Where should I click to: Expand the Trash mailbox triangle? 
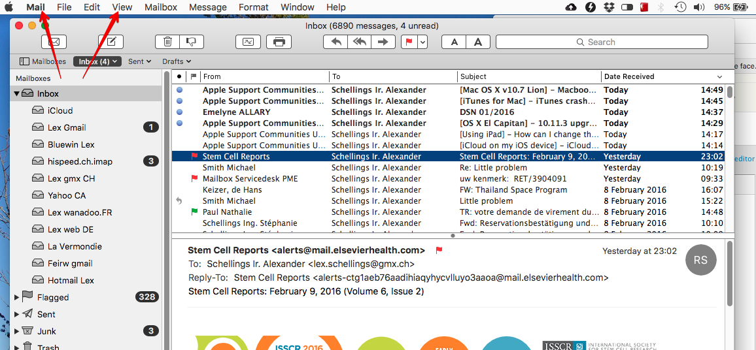[17, 347]
